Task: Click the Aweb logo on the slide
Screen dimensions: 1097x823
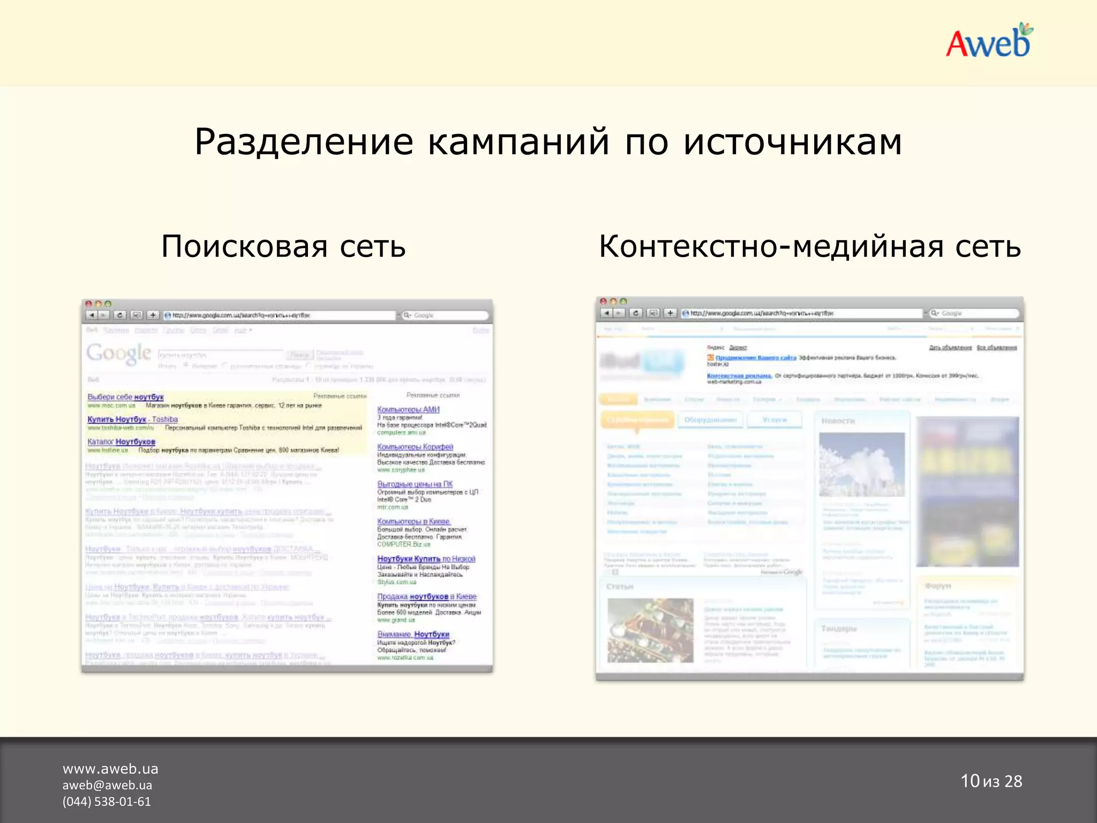Action: [989, 40]
